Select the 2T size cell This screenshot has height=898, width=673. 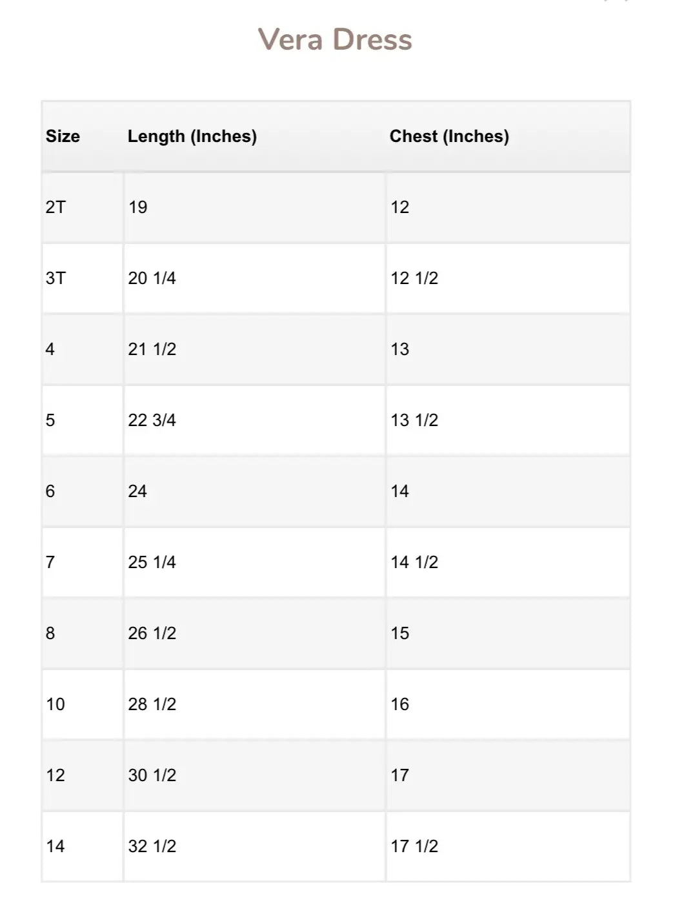(55, 207)
